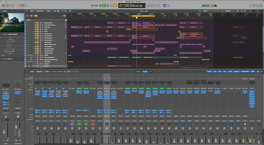This screenshot has height=145, width=264.
Task: Click the EQ thumbnail on first Mixer strip
Action: click(x=38, y=83)
